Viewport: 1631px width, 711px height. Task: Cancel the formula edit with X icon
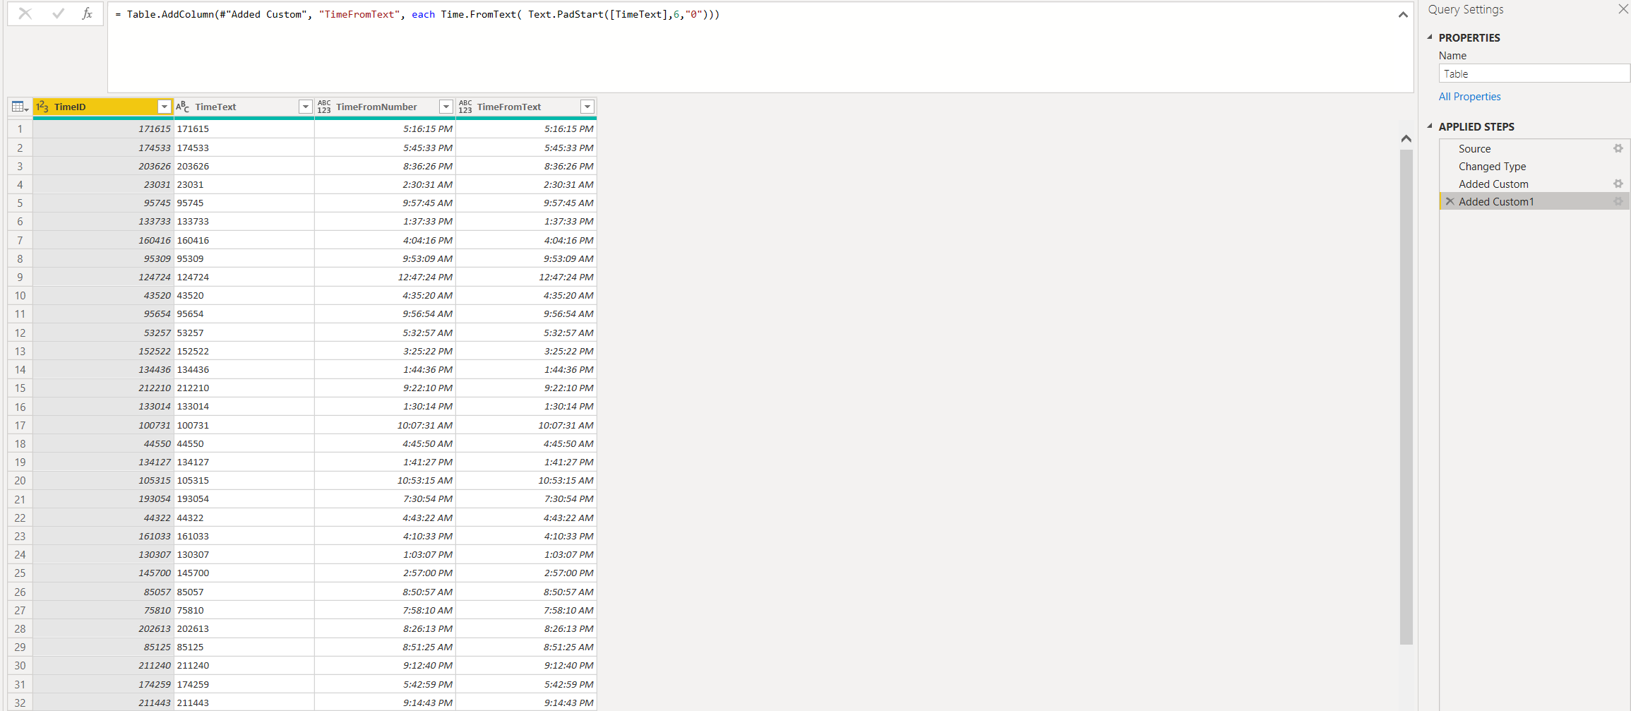click(x=25, y=13)
